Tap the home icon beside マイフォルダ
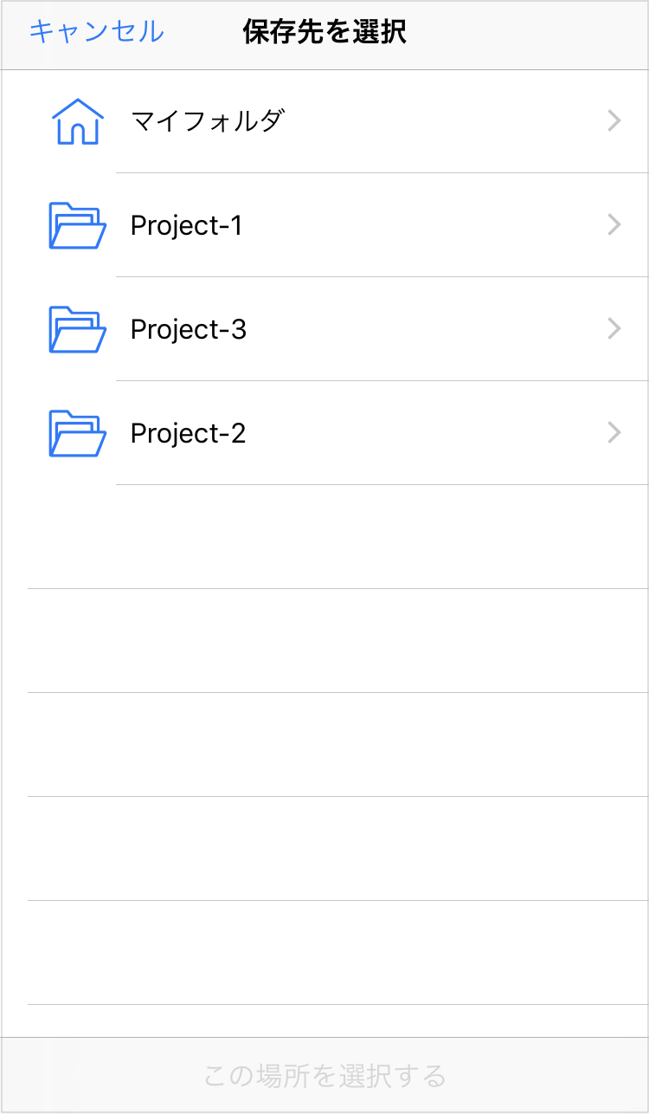 (x=78, y=121)
